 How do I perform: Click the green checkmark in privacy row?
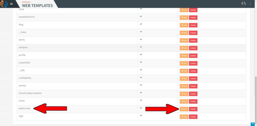pyautogui.click(x=141, y=85)
